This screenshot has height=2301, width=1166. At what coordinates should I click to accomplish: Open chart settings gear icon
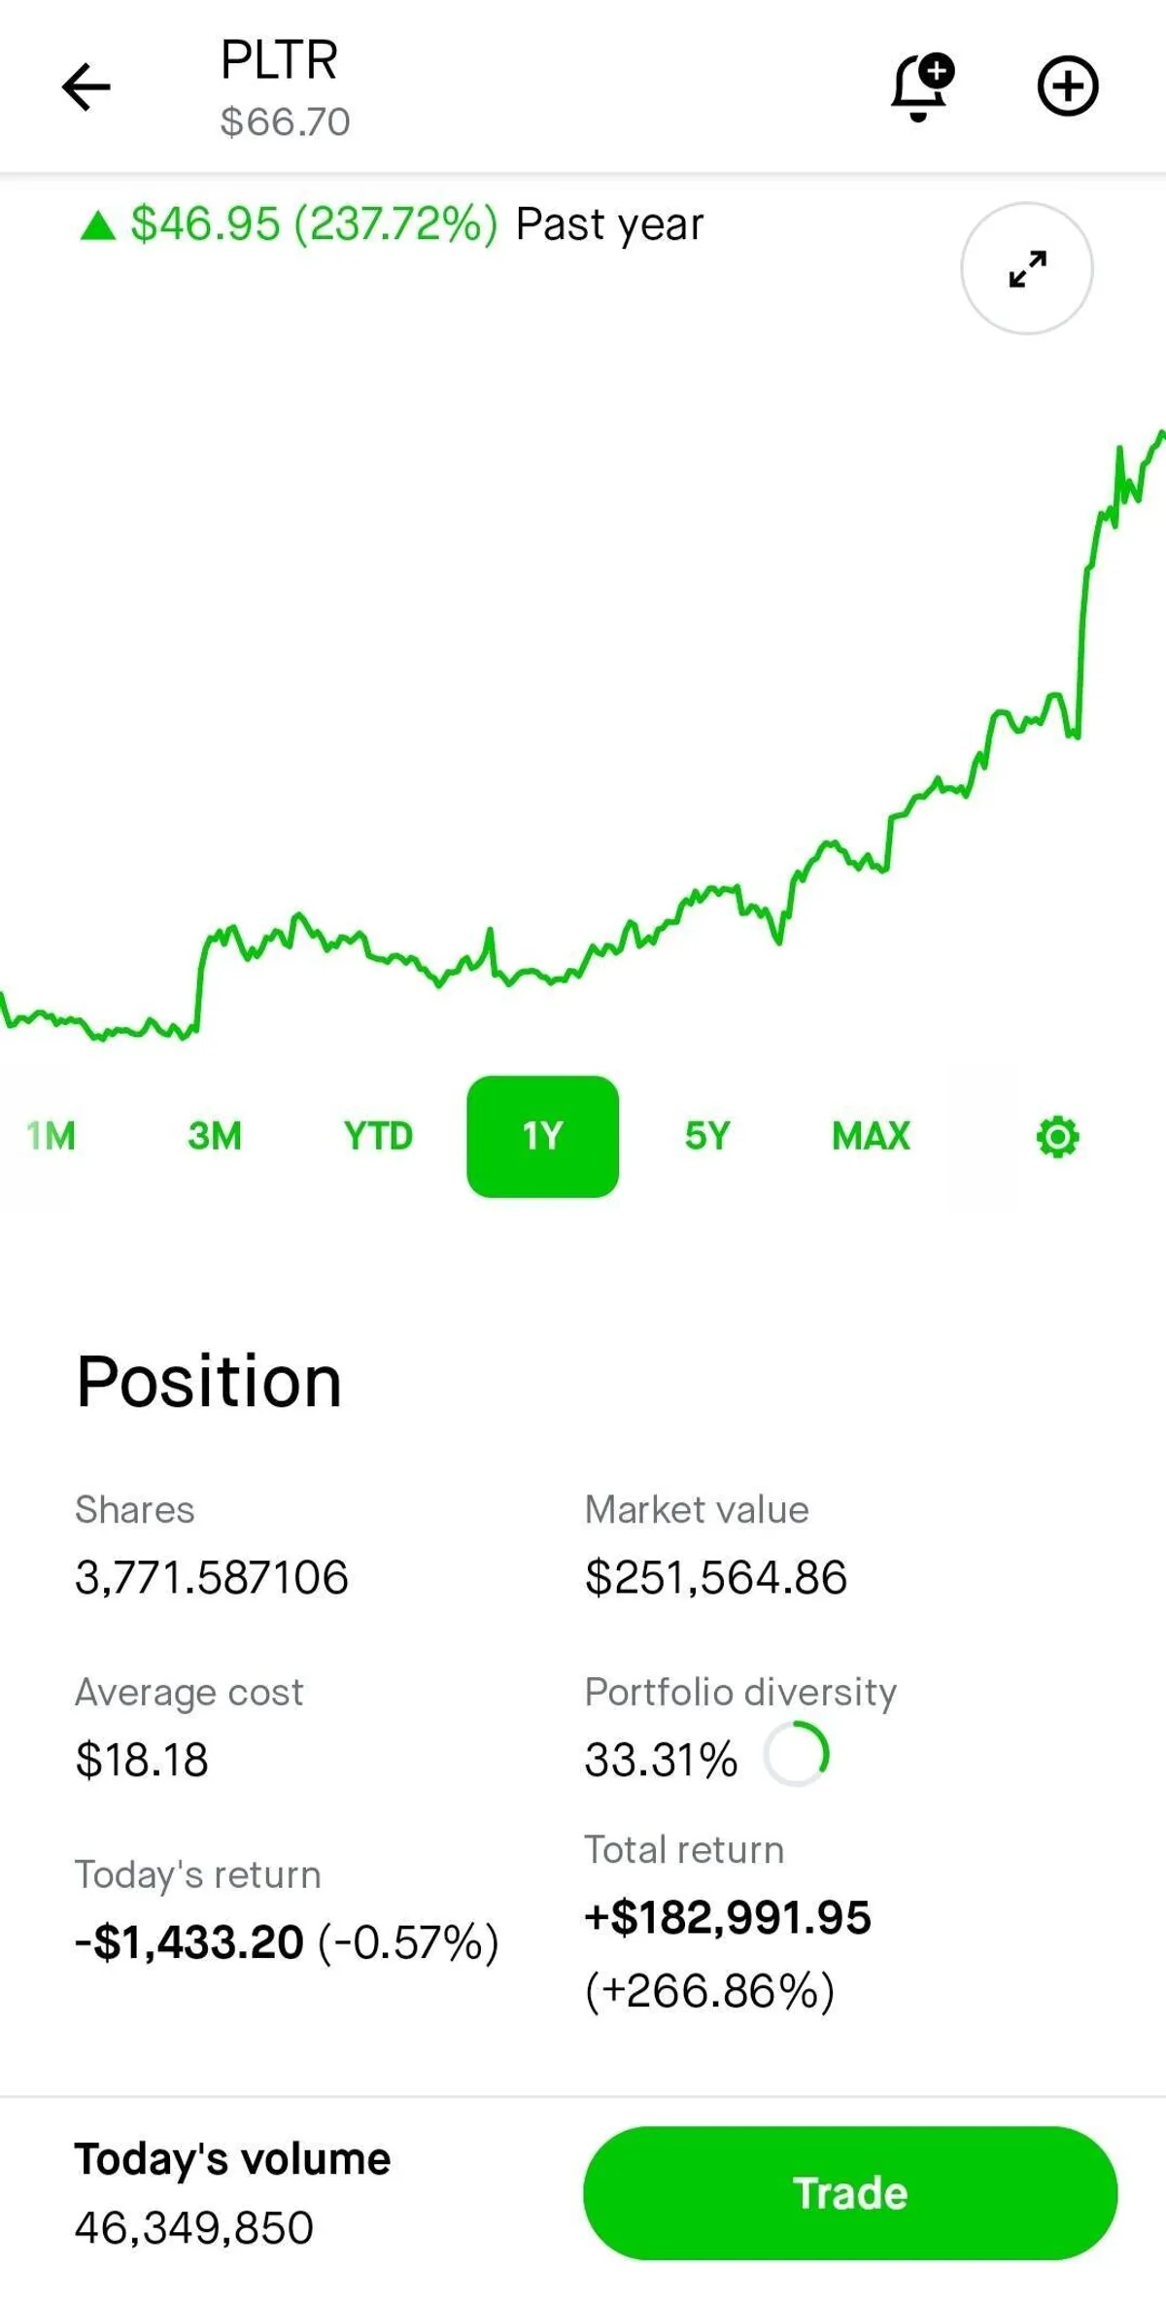(1057, 1137)
